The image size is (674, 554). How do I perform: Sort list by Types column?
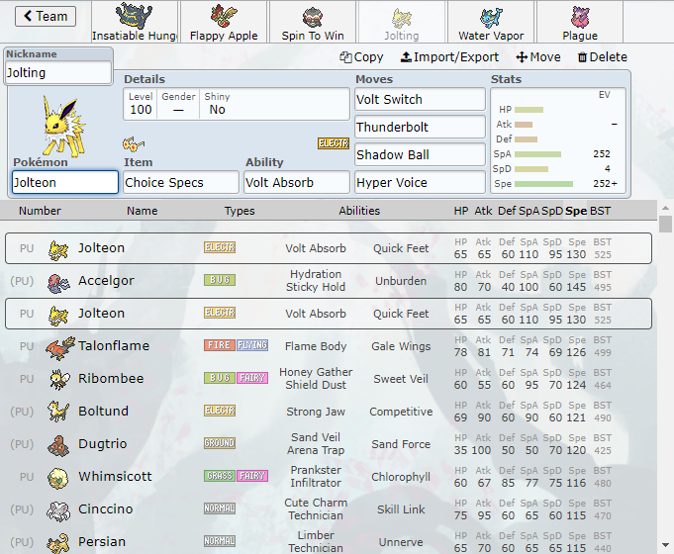[x=240, y=211]
